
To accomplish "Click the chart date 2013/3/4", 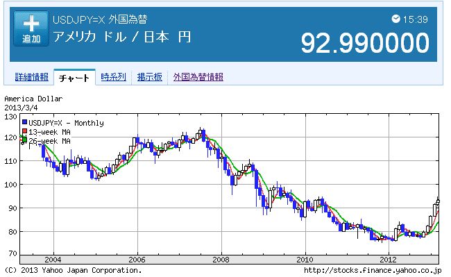I will (x=21, y=108).
